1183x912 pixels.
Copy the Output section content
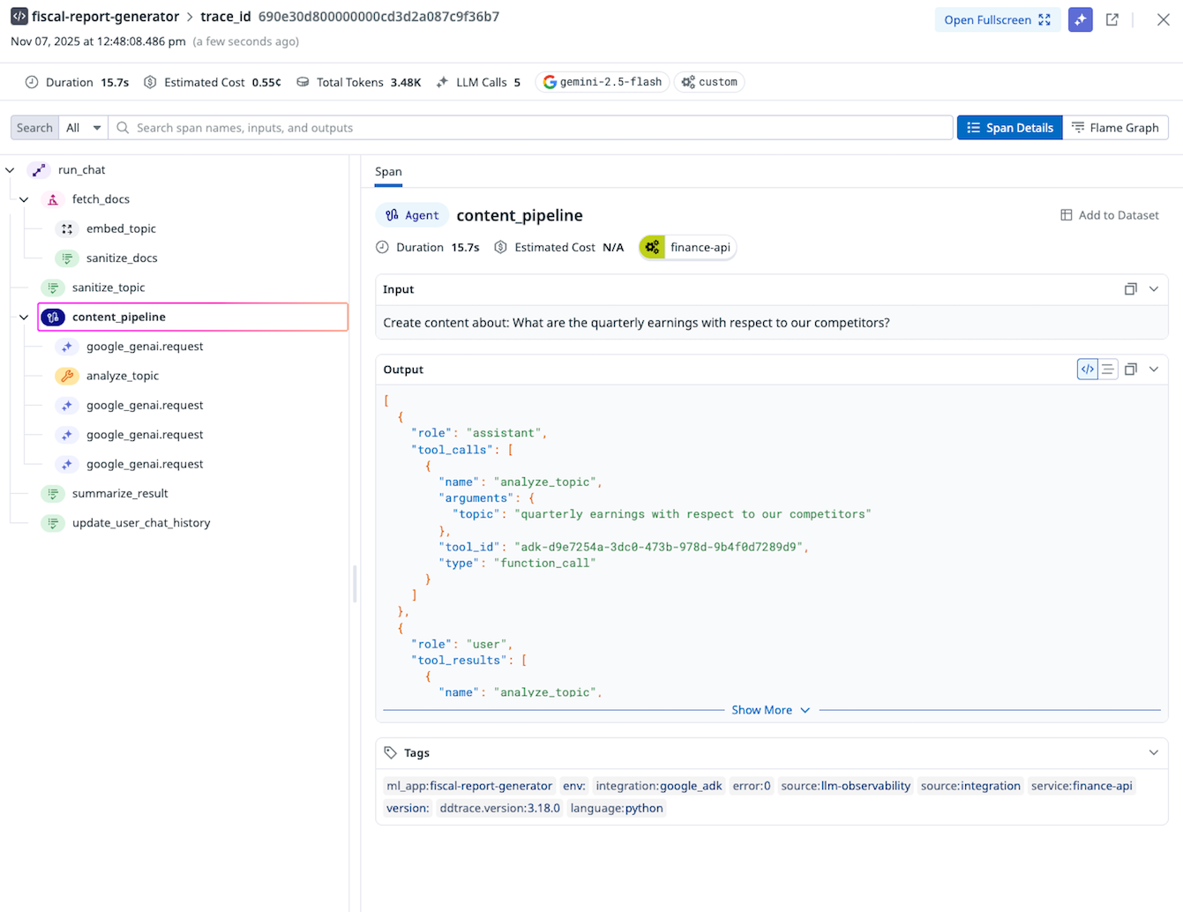(x=1130, y=370)
